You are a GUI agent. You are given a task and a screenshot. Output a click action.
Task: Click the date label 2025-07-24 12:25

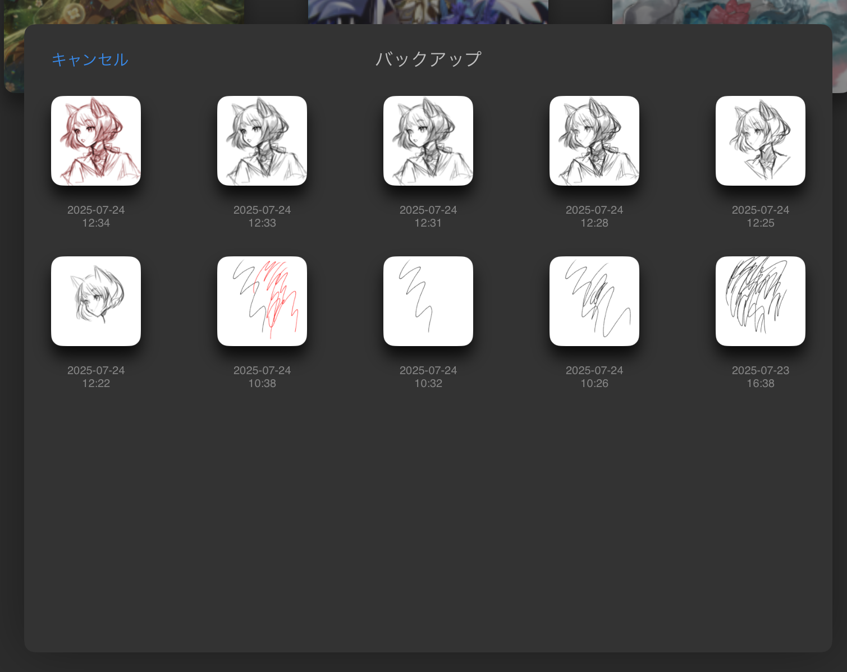tap(761, 217)
